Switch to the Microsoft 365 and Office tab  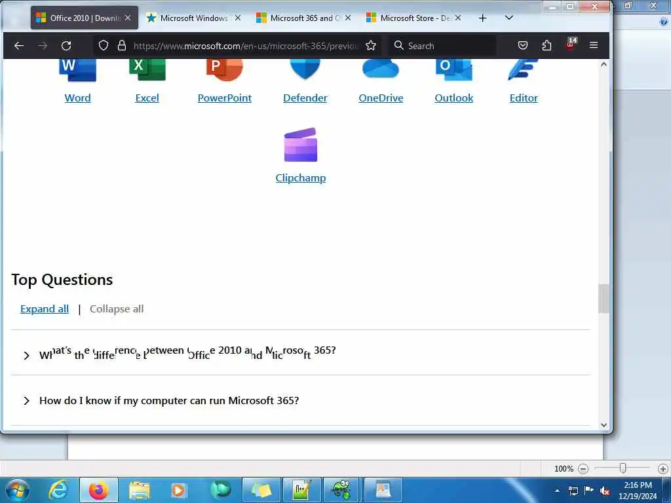(304, 18)
